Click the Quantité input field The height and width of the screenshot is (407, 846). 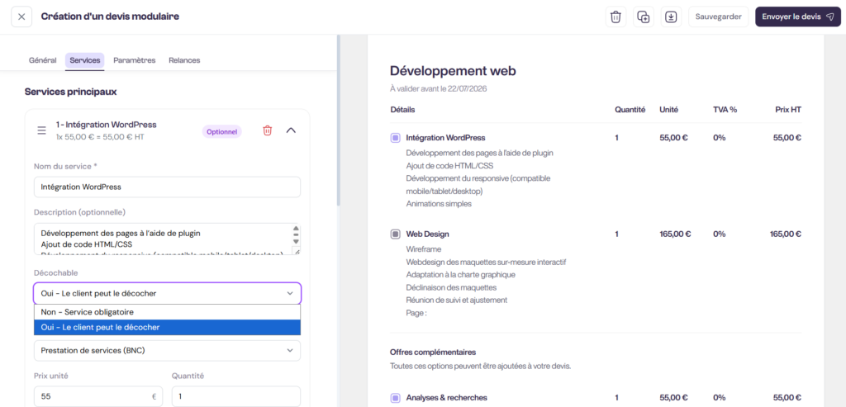coord(235,396)
